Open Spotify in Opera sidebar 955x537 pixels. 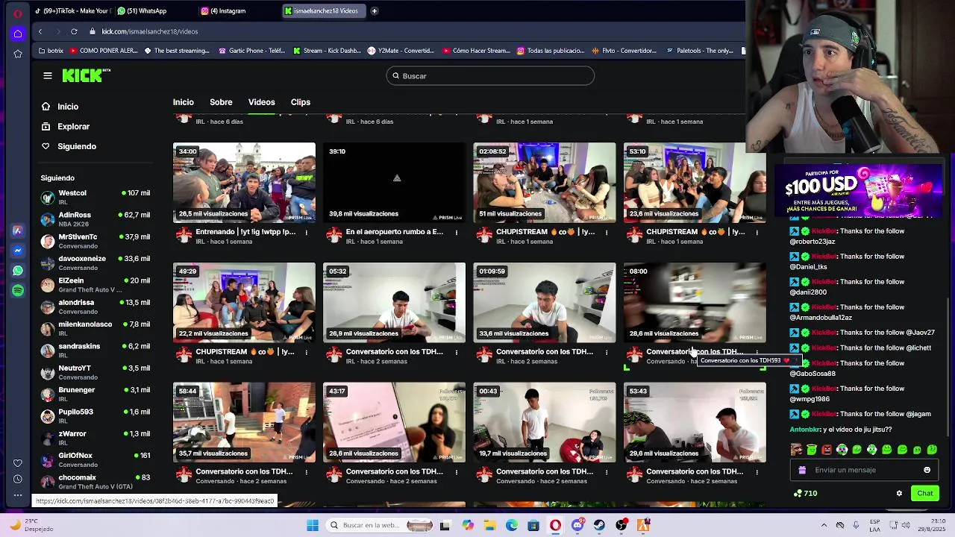click(17, 291)
